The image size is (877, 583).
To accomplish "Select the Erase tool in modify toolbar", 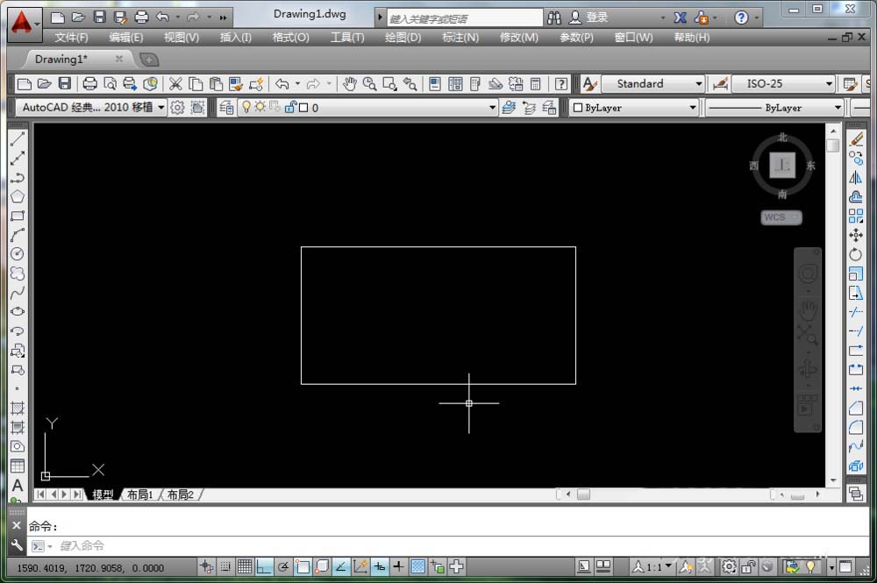I will point(856,139).
